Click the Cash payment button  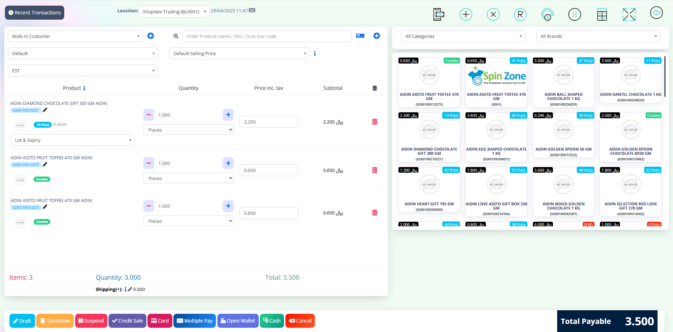[x=272, y=320]
